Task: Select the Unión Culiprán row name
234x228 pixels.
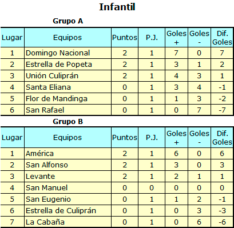Action: click(x=52, y=76)
